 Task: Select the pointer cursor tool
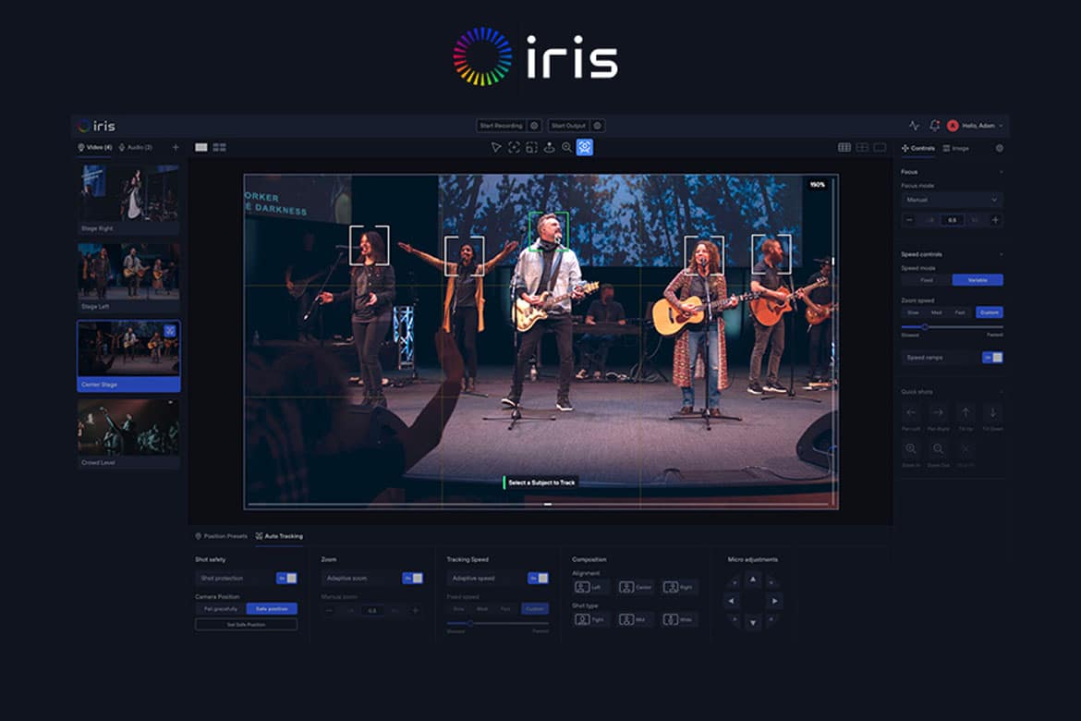click(x=496, y=147)
